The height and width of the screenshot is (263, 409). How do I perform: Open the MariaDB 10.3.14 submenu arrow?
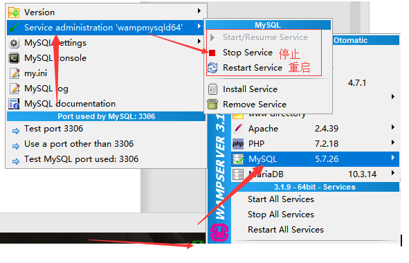393,173
